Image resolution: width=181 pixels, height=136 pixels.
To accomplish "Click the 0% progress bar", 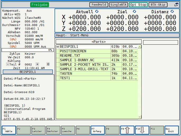I will click(x=28, y=50).
